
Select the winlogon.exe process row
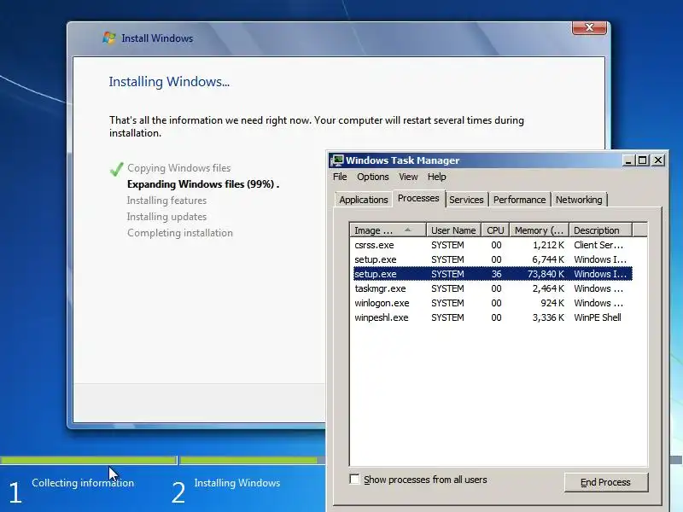tap(493, 303)
